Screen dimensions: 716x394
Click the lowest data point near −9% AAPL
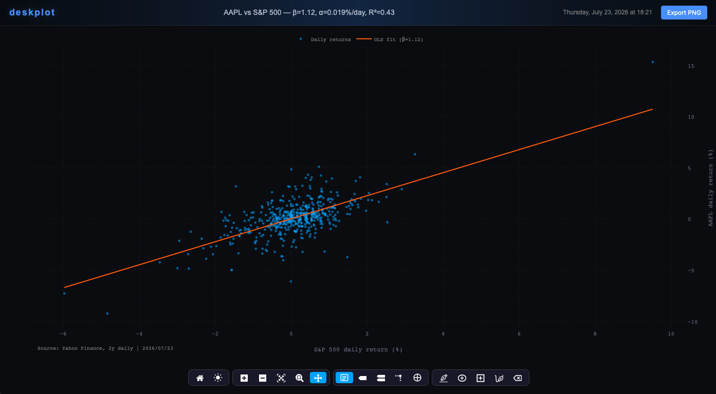[x=107, y=313]
